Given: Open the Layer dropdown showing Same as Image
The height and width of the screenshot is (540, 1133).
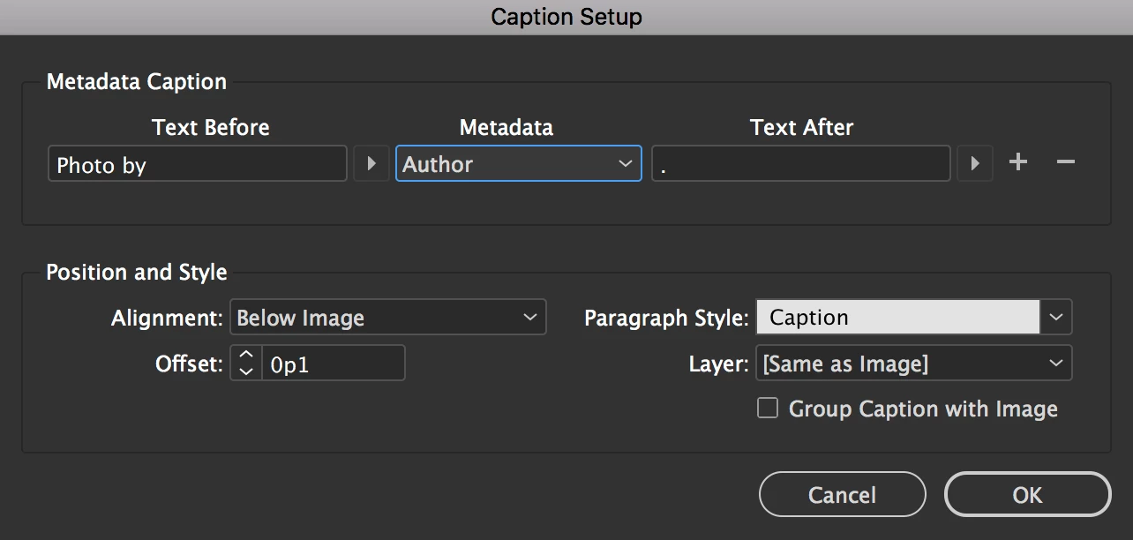Looking at the screenshot, I should click(x=913, y=364).
